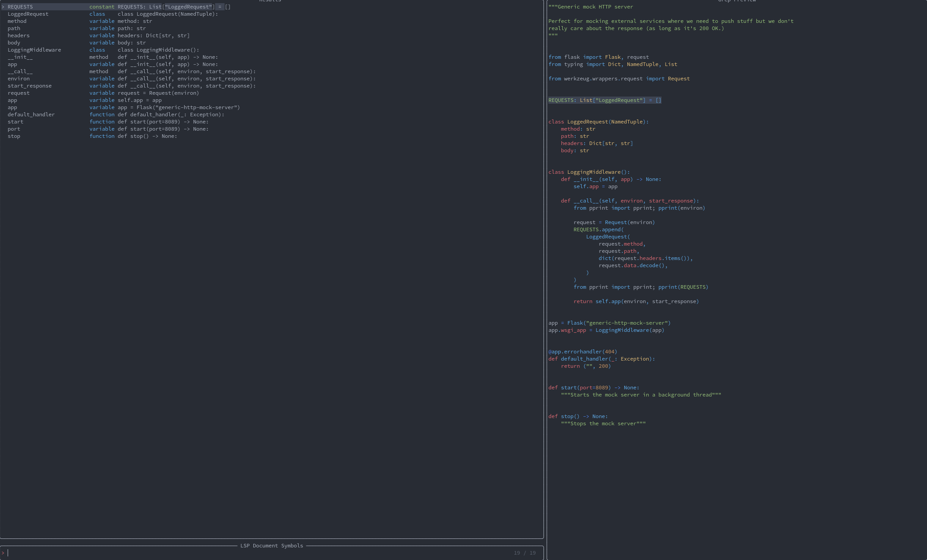Image resolution: width=927 pixels, height=560 pixels.
Task: Select the LoggedRequest class symbol
Action: pos(28,13)
